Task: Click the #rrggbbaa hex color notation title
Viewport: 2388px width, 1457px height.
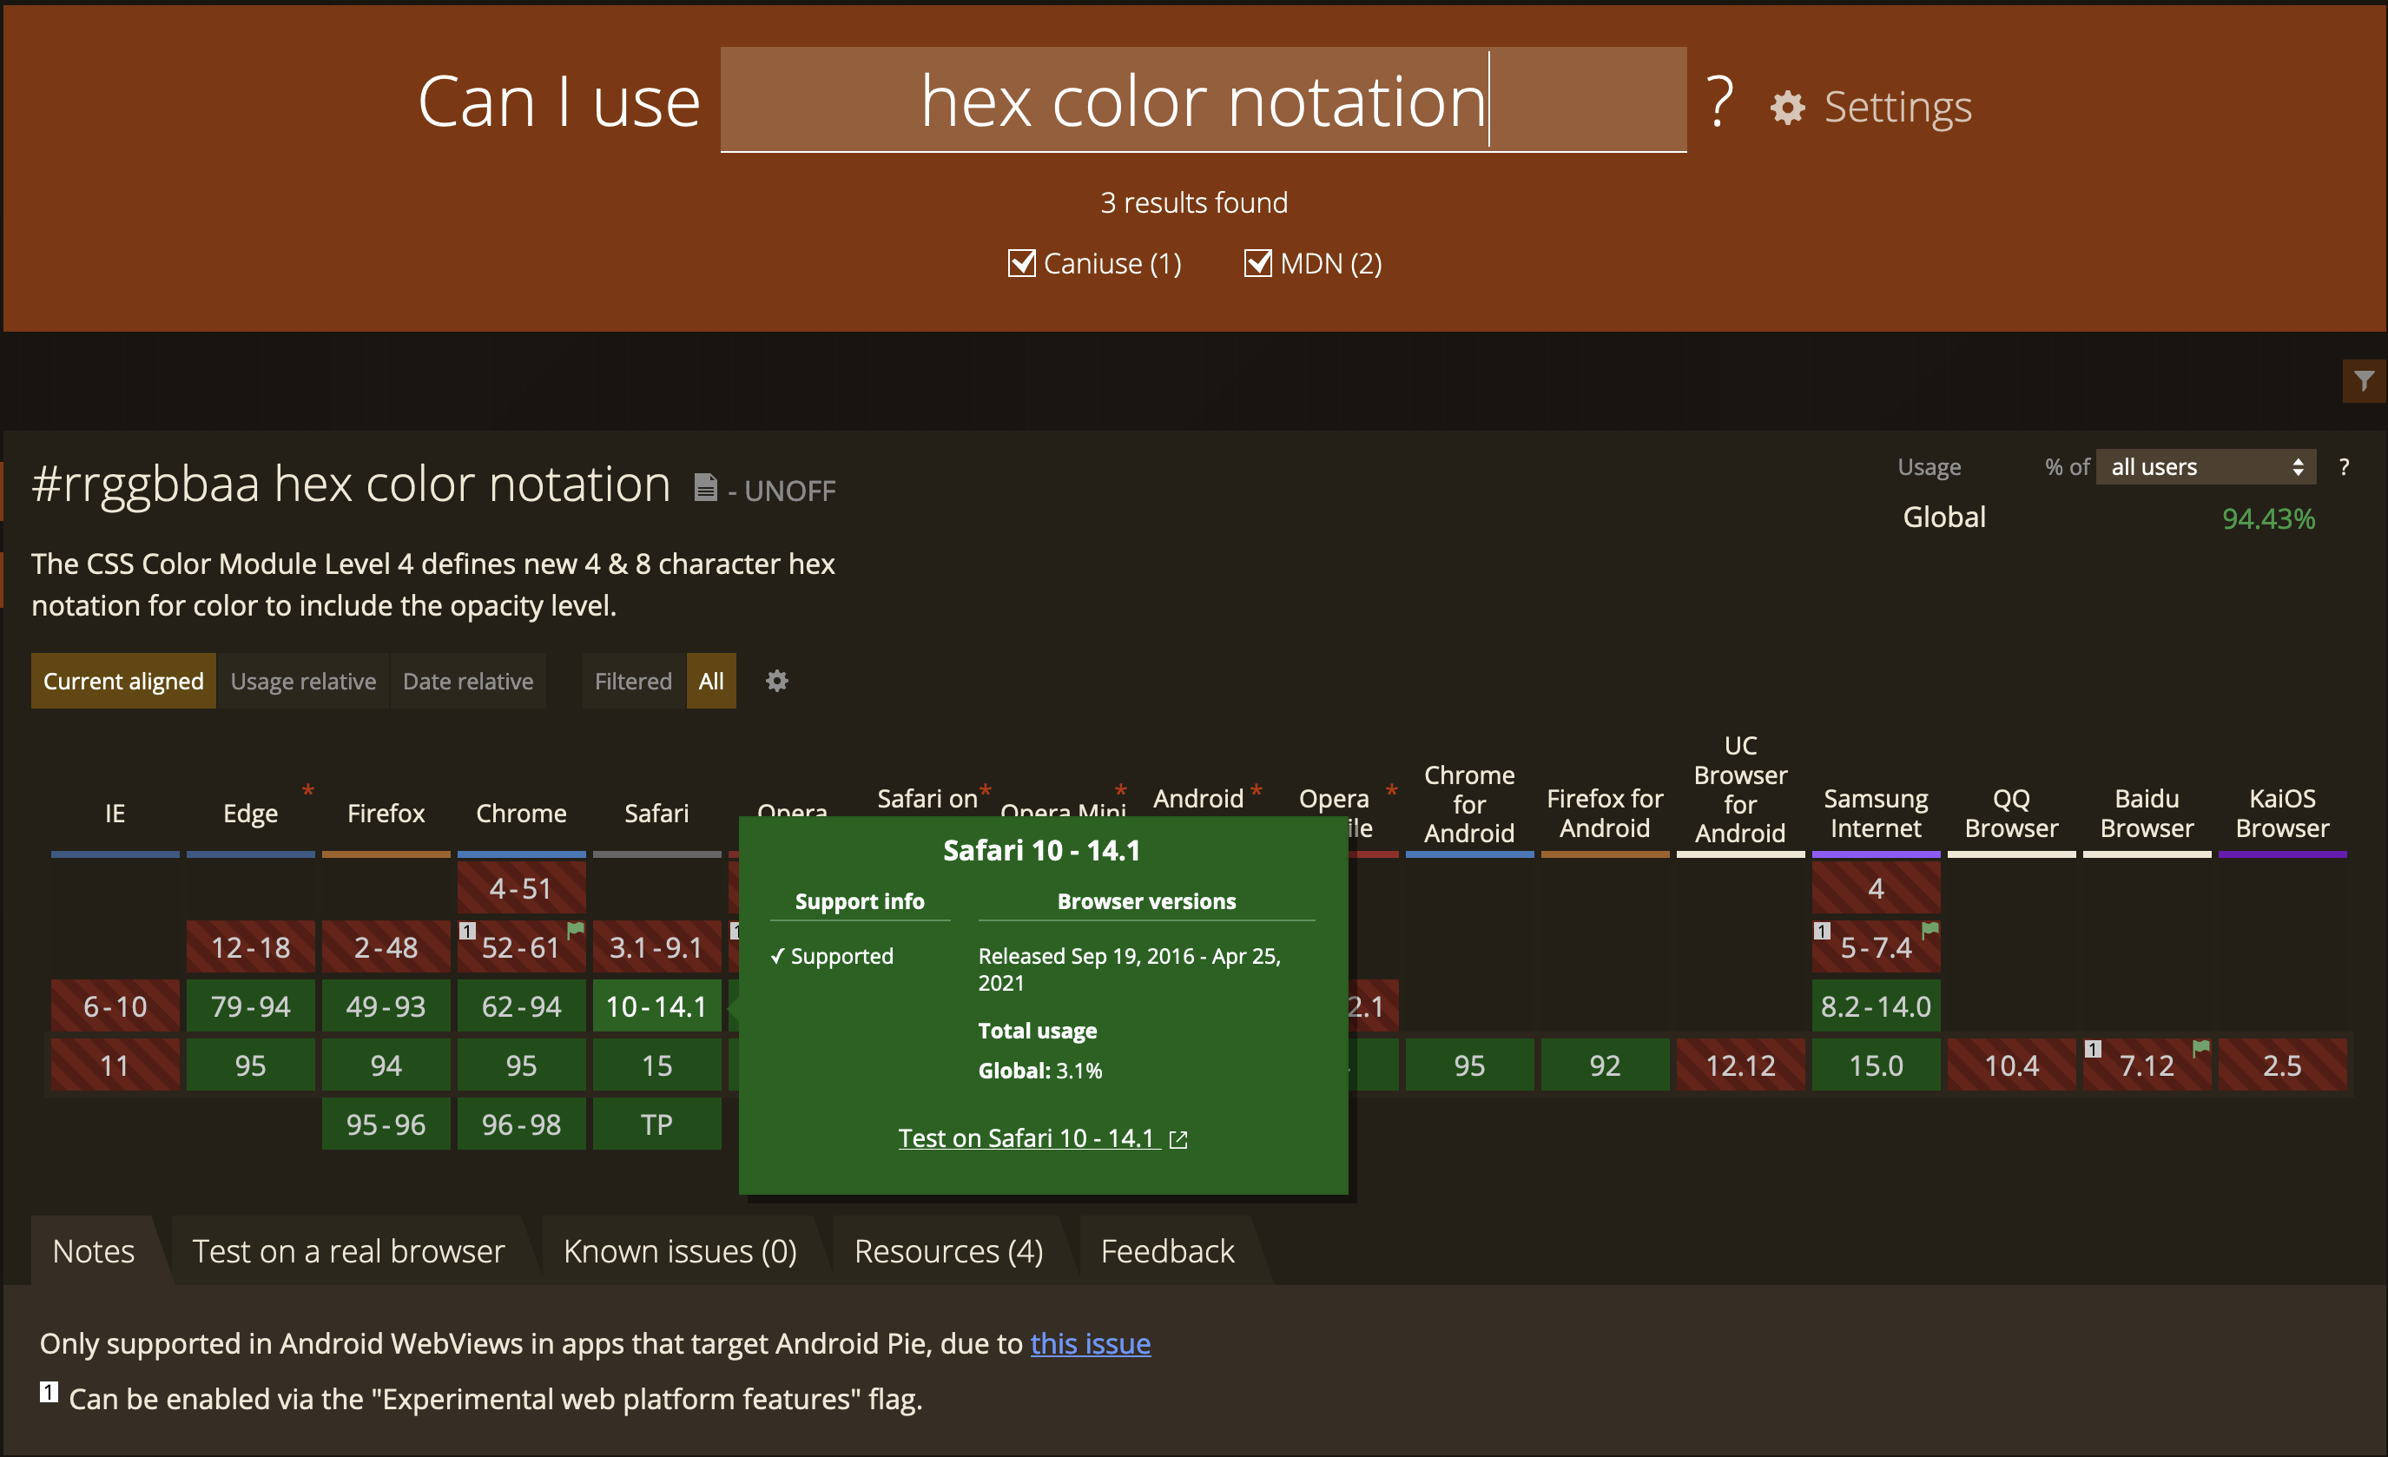Action: tap(351, 484)
